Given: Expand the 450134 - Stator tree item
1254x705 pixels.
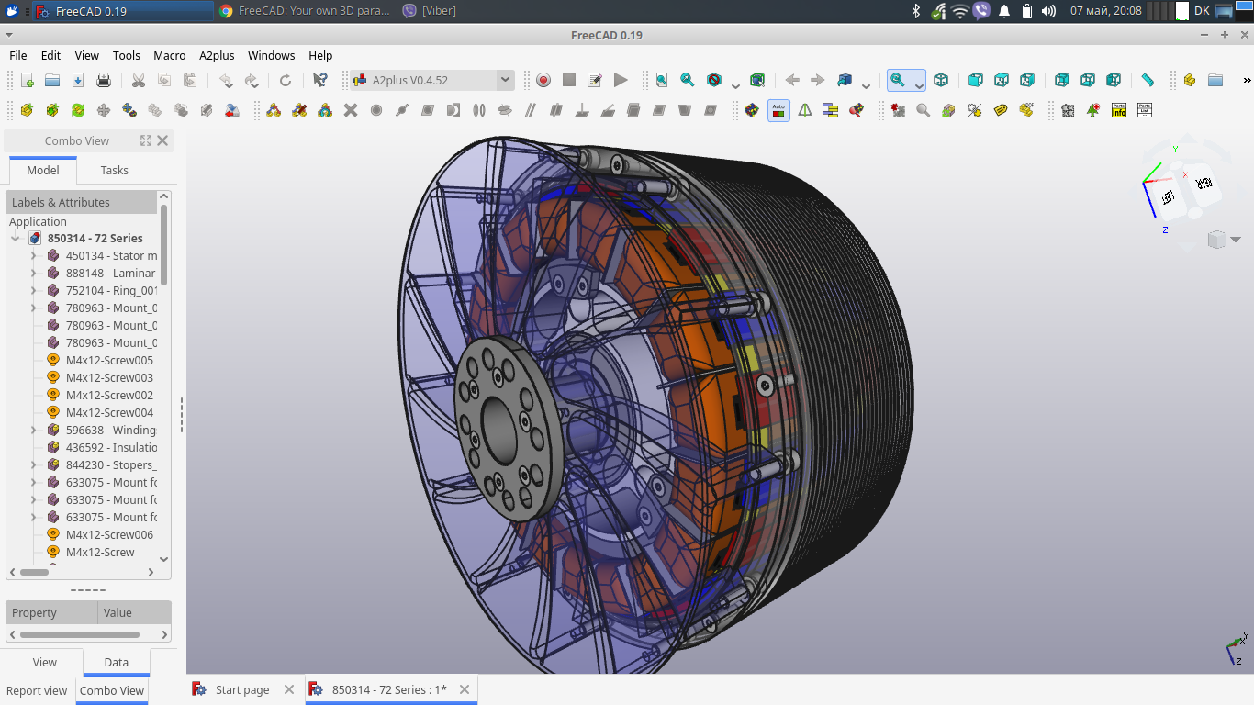Looking at the screenshot, I should pyautogui.click(x=34, y=256).
